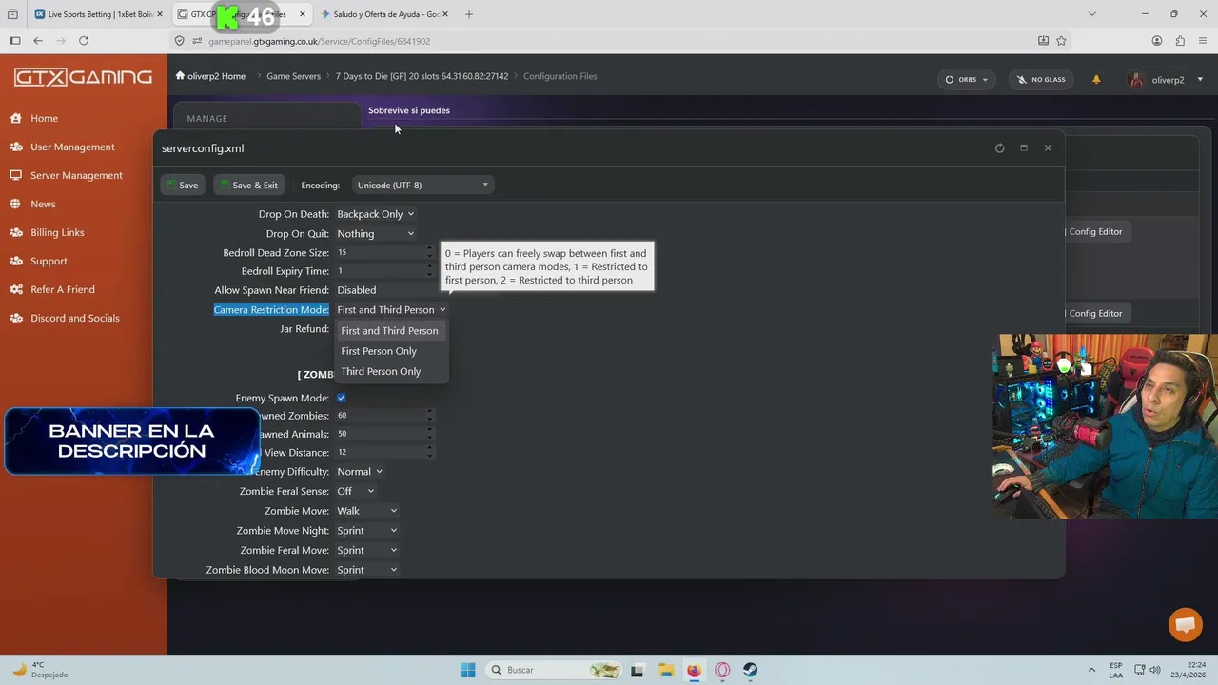
Task: Click the browser address bar
Action: coord(609,41)
